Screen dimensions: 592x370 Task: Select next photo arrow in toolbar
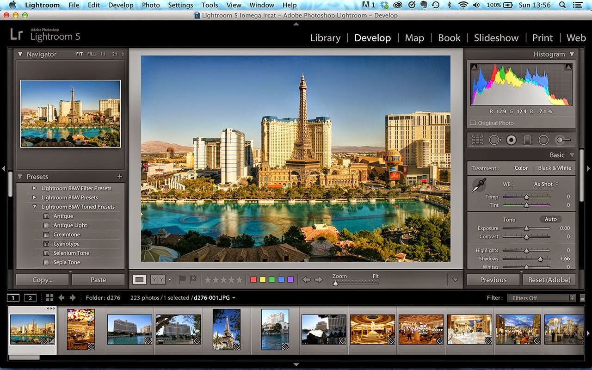coord(318,279)
